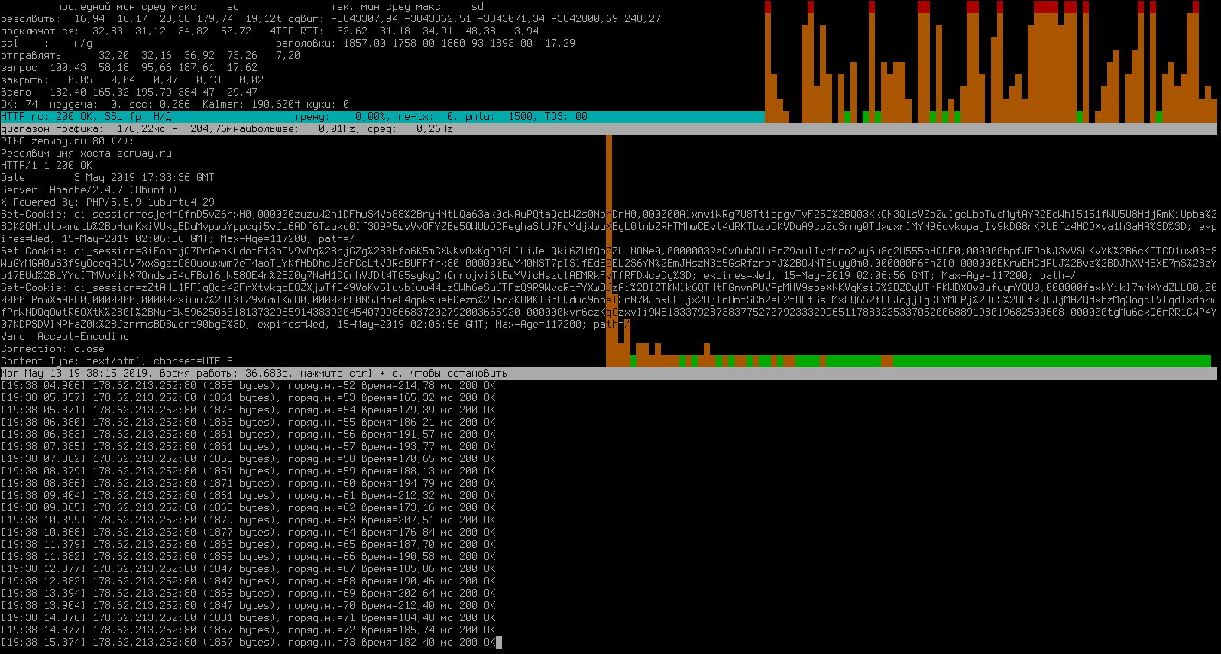Click the "Vary: Accept-Encoding" header line
The height and width of the screenshot is (654, 1221).
[65, 336]
